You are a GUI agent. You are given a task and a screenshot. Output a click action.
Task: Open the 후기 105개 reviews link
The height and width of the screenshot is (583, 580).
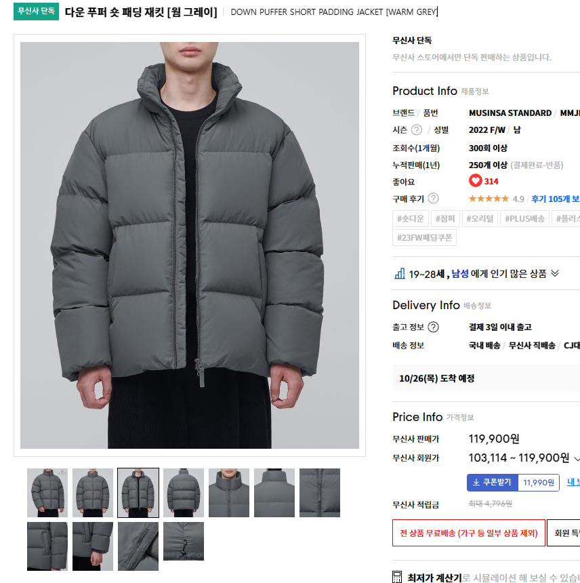coord(555,199)
